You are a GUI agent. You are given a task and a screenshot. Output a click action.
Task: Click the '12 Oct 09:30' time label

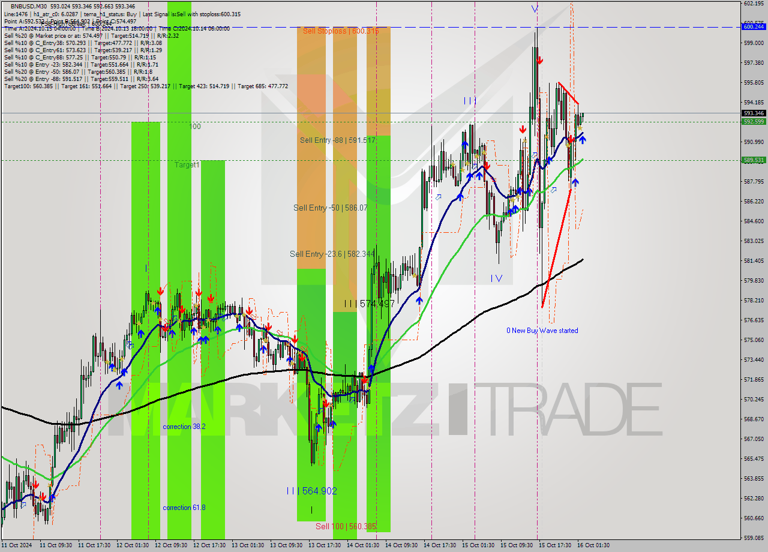(x=171, y=545)
